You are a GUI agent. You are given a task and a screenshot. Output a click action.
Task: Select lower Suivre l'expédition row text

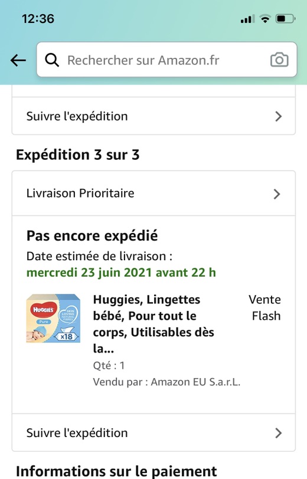(x=77, y=433)
